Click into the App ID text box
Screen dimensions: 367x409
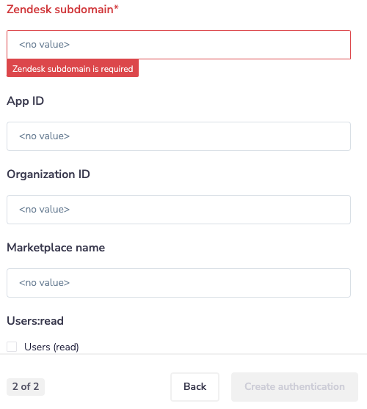[x=178, y=136]
